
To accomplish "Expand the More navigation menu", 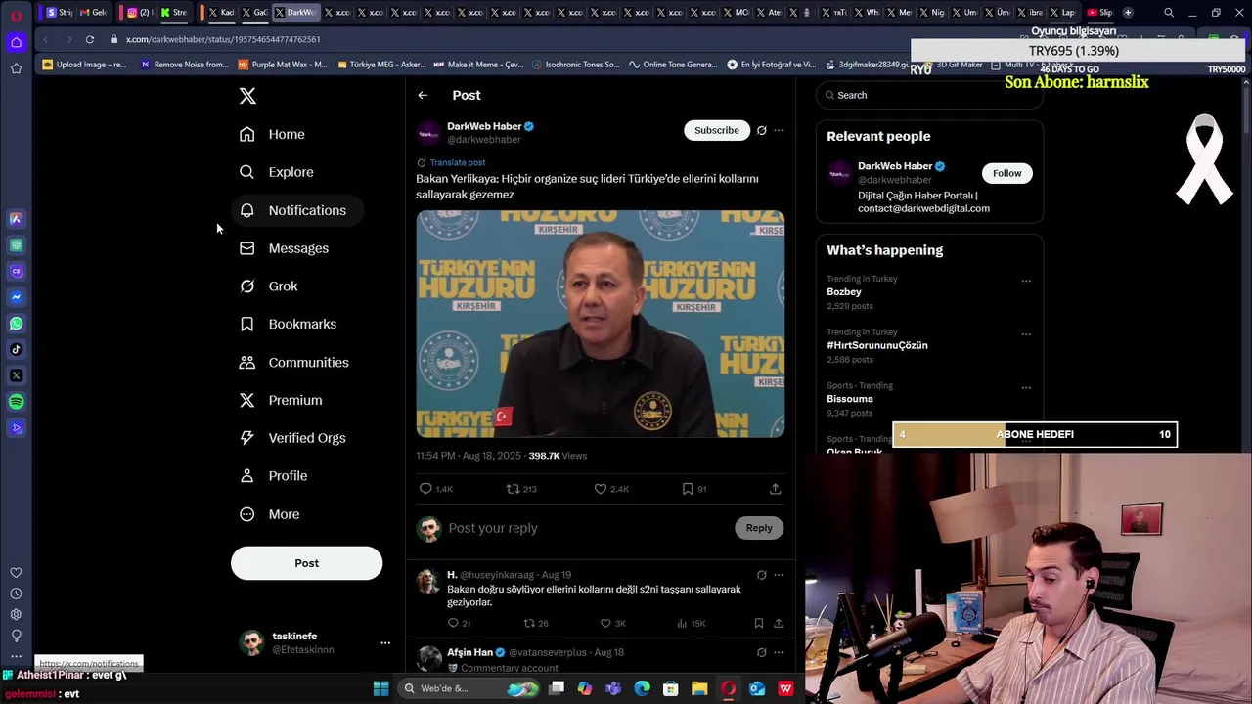I will [x=270, y=514].
